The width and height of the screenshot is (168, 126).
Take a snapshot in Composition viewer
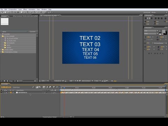tap(63, 81)
